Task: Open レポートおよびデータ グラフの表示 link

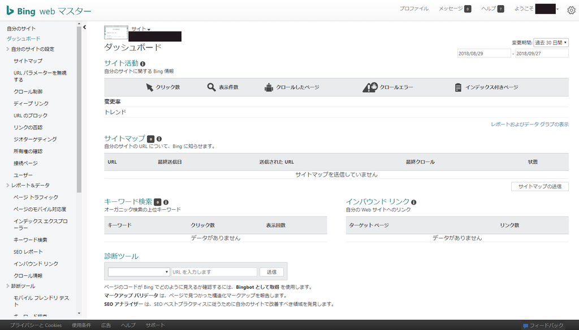Action: [529, 125]
